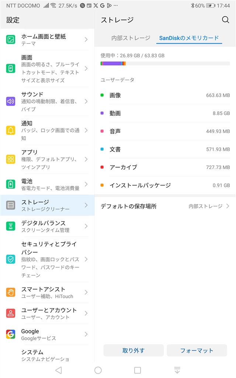Tap the Notifications bell icon

click(11, 130)
